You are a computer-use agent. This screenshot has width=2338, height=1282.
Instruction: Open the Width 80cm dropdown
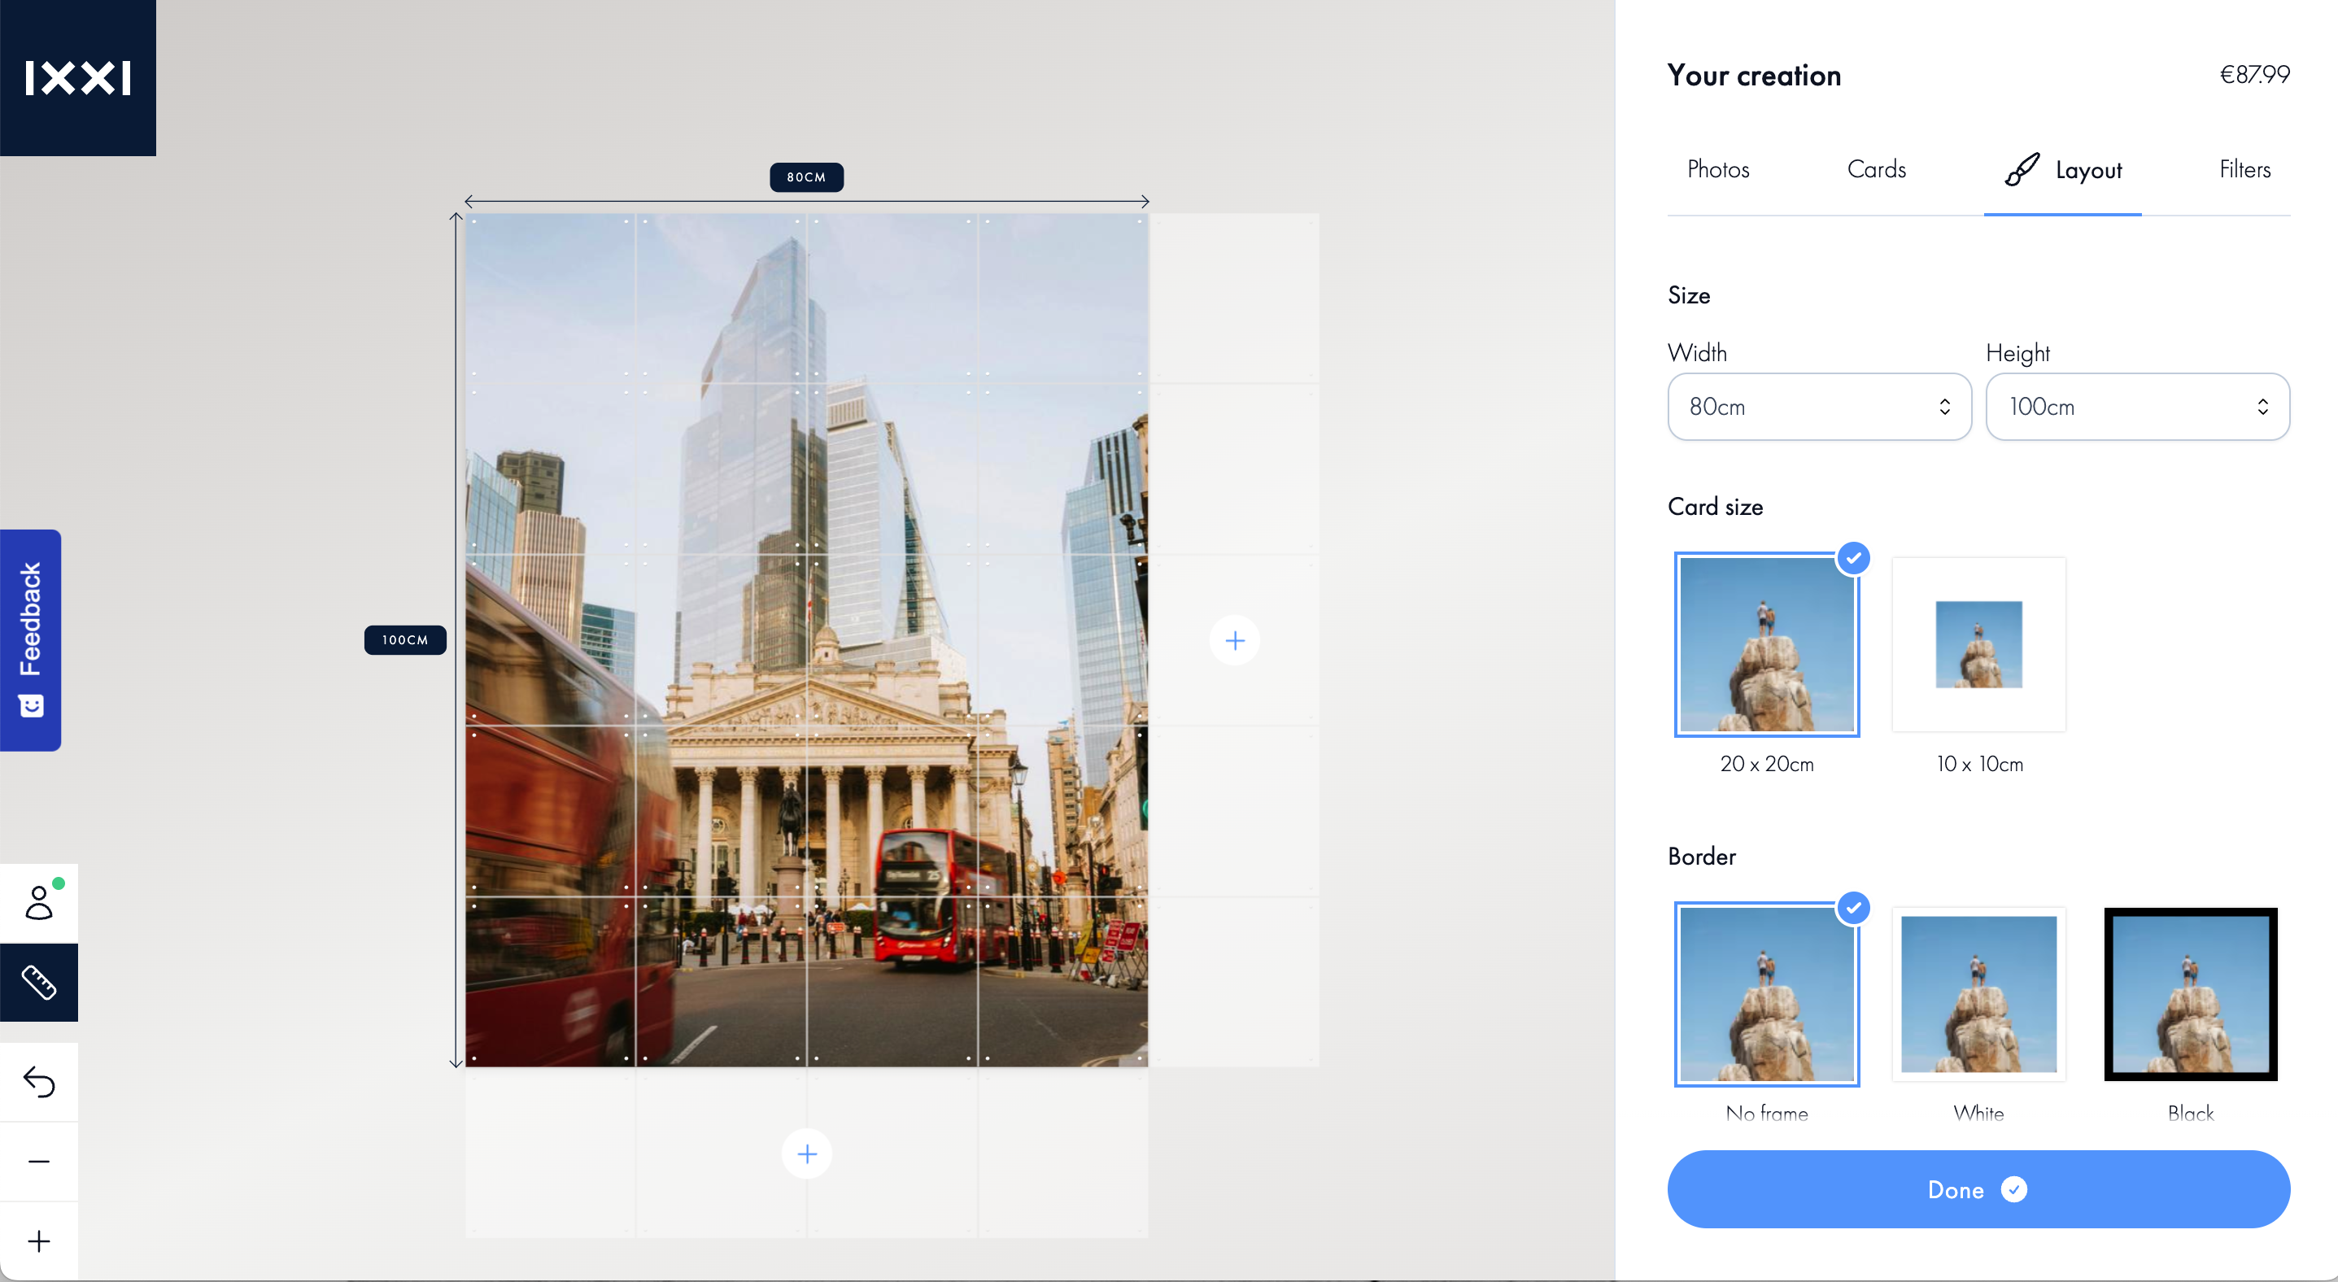[1819, 407]
